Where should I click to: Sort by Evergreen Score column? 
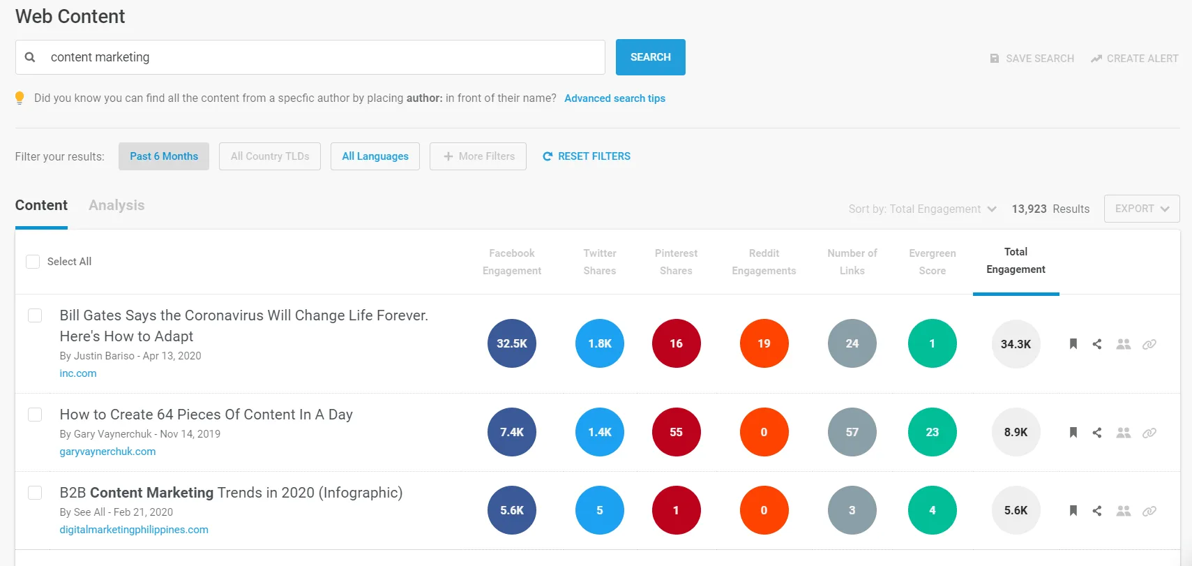click(x=933, y=262)
